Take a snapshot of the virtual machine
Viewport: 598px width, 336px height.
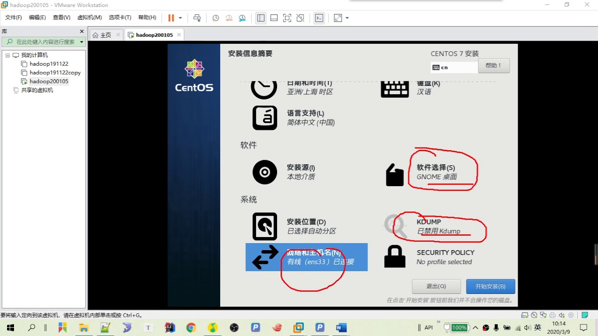point(215,18)
